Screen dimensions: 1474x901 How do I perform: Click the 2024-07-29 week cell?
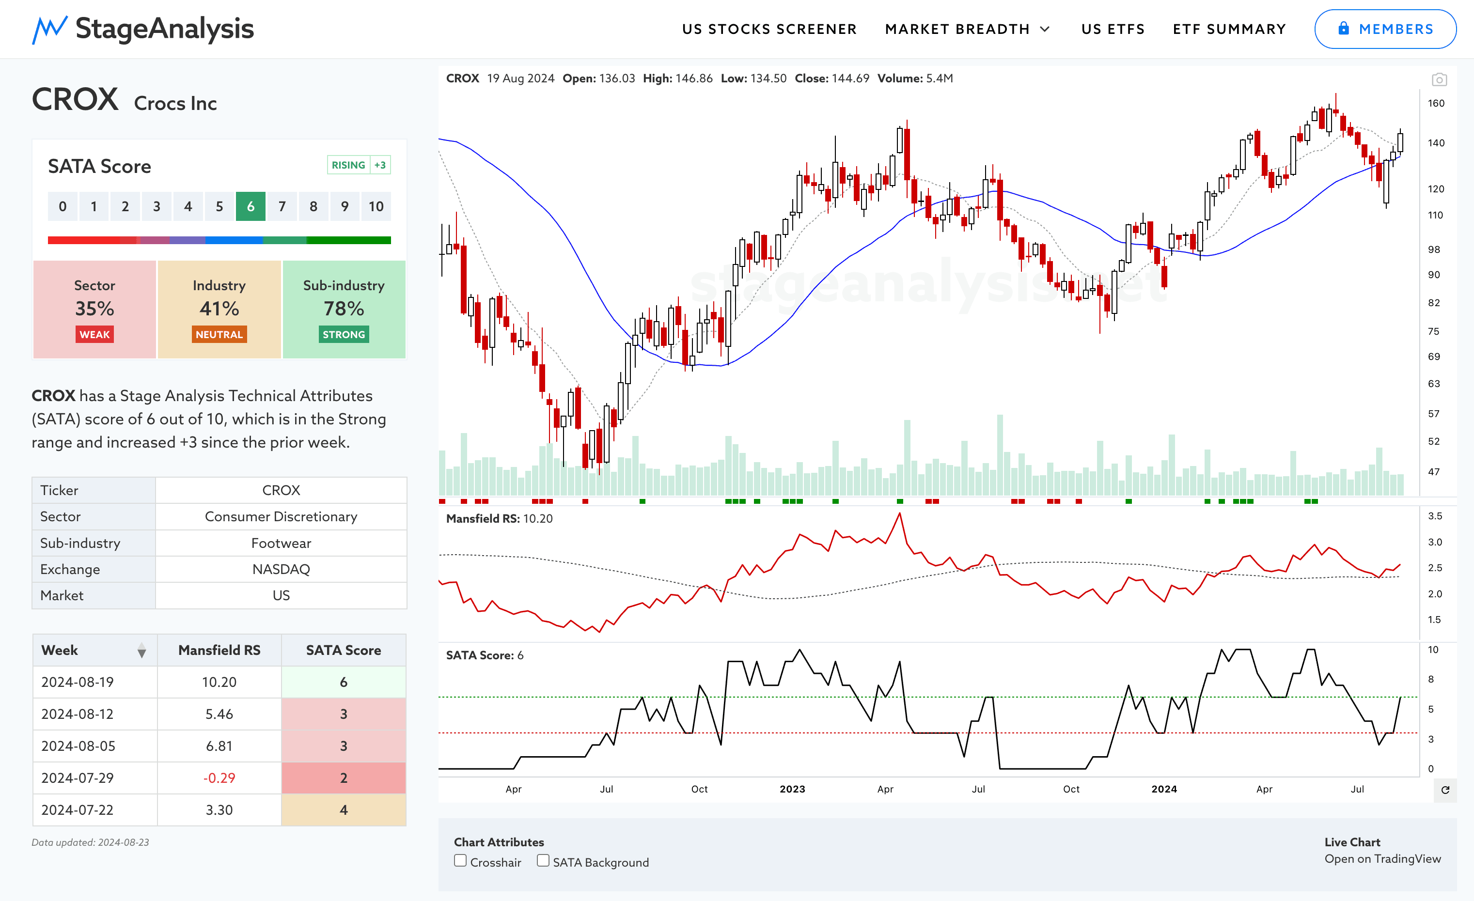tap(94, 778)
